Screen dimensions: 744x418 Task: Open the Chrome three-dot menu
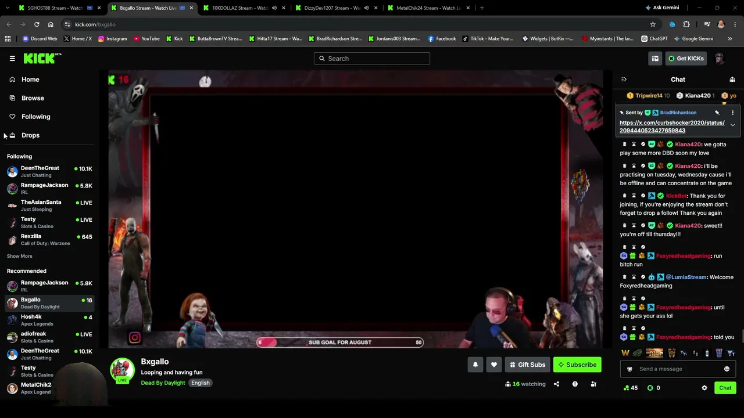point(735,24)
